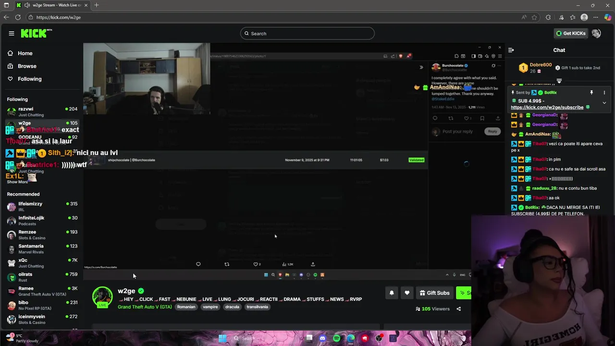Open weather widget in taskbar
The image size is (615, 346).
pos(22,337)
